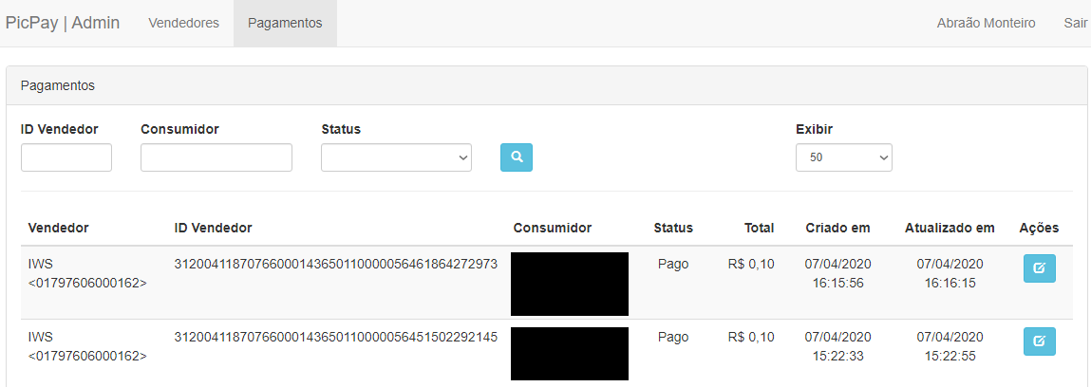Edit the payment created at 15:22:33
The height and width of the screenshot is (387, 1091).
point(1039,341)
